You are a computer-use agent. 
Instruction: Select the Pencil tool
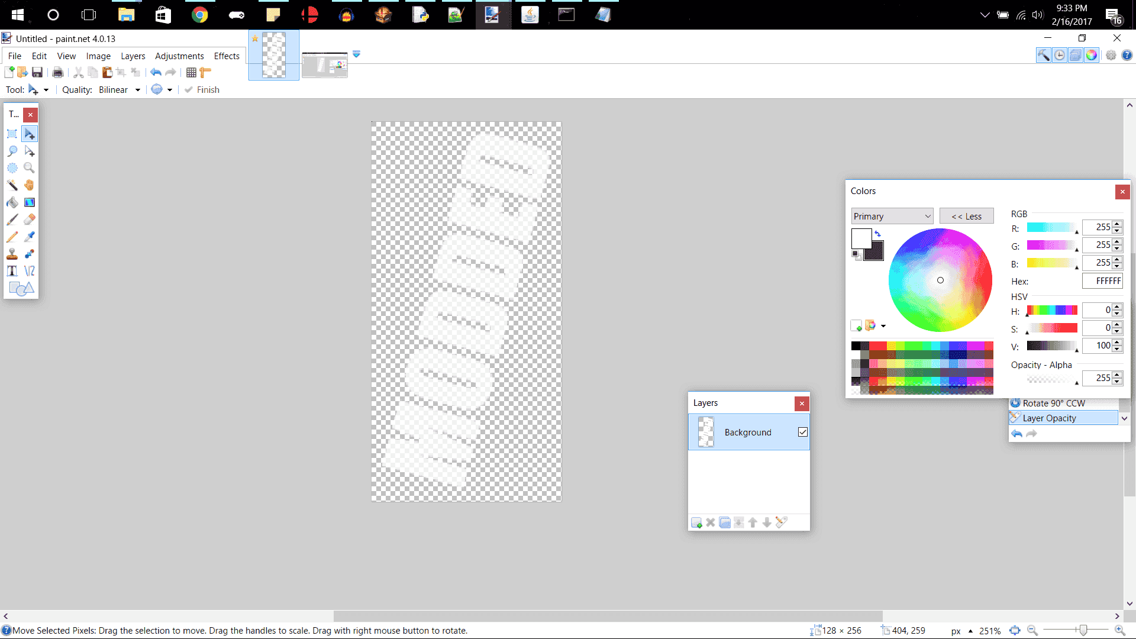pos(12,237)
